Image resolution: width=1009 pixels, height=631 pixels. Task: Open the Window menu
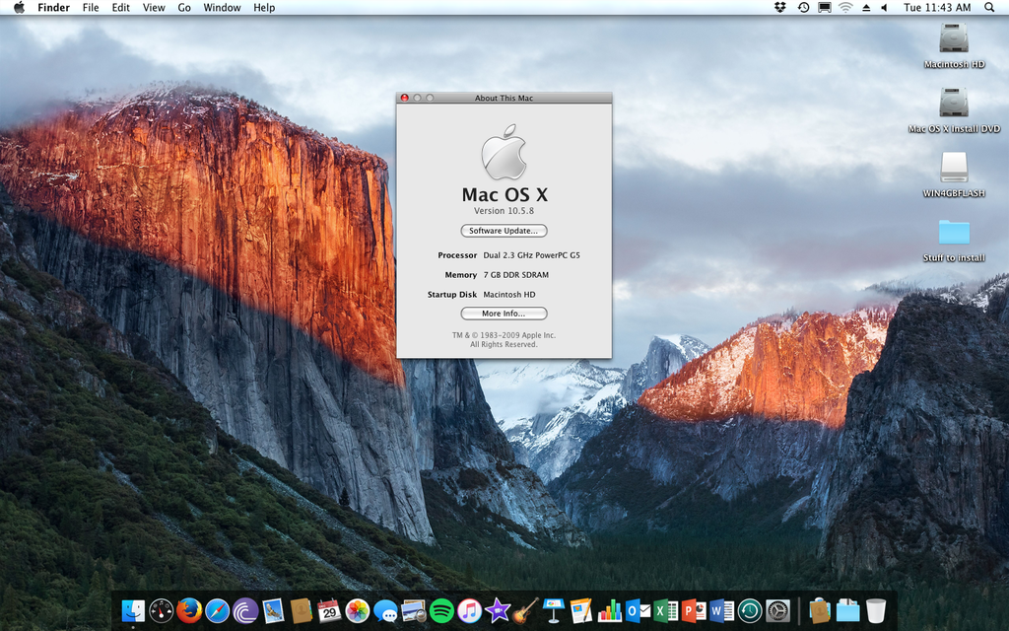tap(222, 7)
